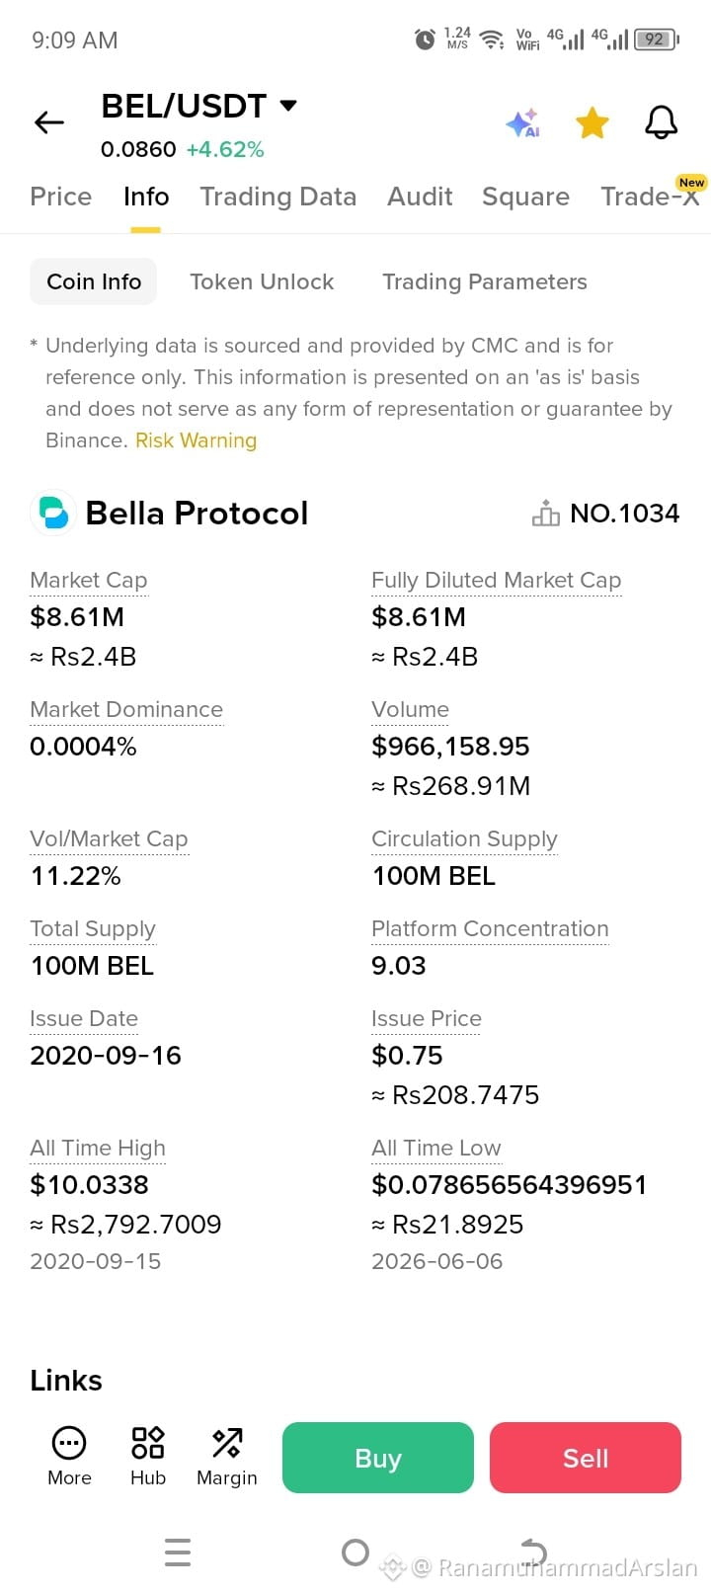Open the Trade-X tab
Screen dimensions: 711x1592
click(650, 197)
